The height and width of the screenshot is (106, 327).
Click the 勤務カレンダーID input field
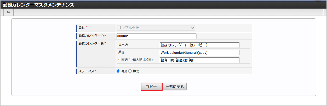tap(156, 36)
